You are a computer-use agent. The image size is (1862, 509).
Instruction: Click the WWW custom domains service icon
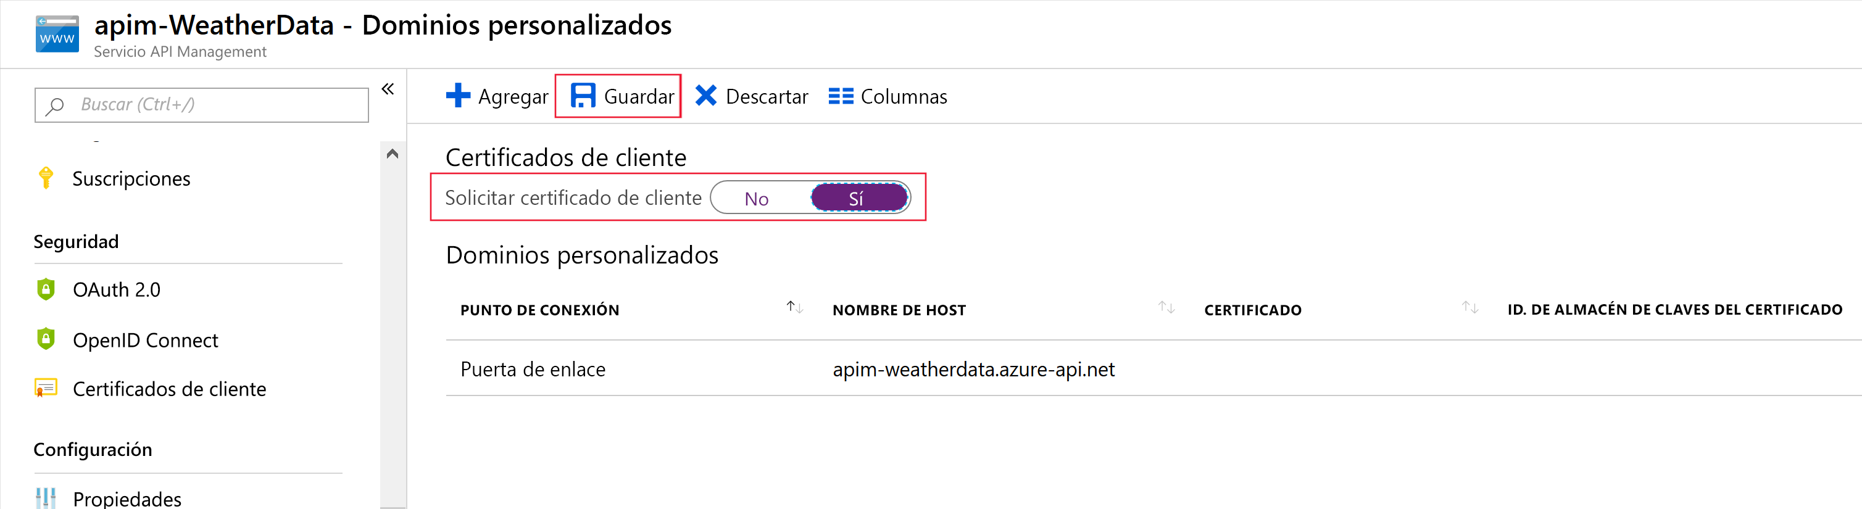click(x=57, y=34)
